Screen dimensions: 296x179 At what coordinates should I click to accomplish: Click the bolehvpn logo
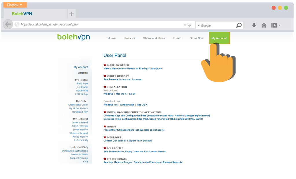click(x=74, y=37)
